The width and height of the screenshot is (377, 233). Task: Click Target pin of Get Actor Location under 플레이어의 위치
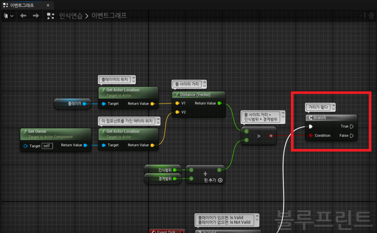104,104
